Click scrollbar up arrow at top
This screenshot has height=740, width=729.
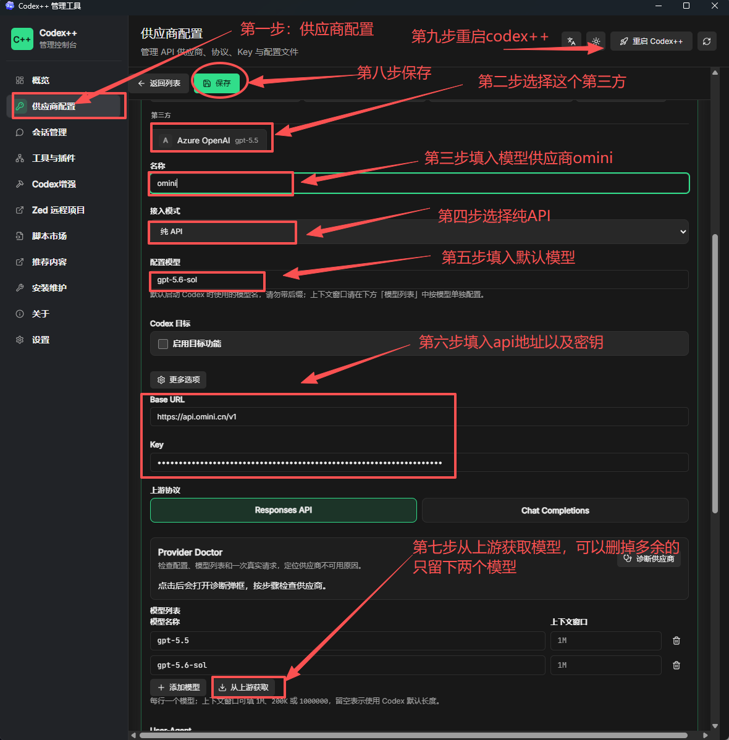click(715, 73)
